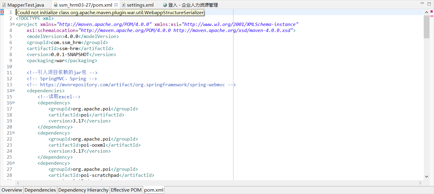Collapse the poi dependency fold on line 16
The image size is (434, 194).
pyautogui.click(x=14, y=102)
